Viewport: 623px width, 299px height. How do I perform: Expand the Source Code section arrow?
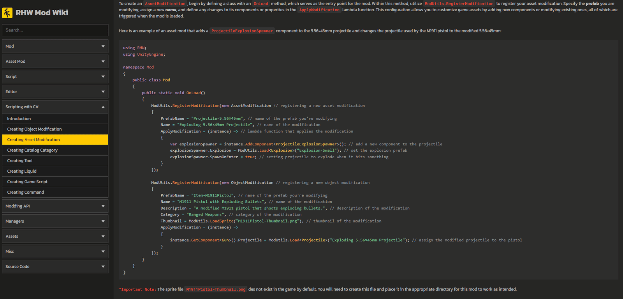click(x=103, y=267)
